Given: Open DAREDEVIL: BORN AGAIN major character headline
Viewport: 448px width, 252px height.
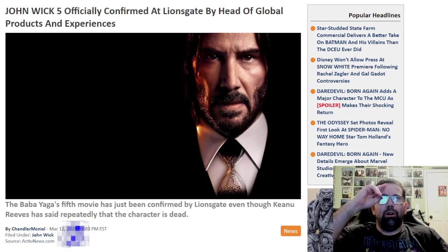Looking at the screenshot, I should coord(356,101).
